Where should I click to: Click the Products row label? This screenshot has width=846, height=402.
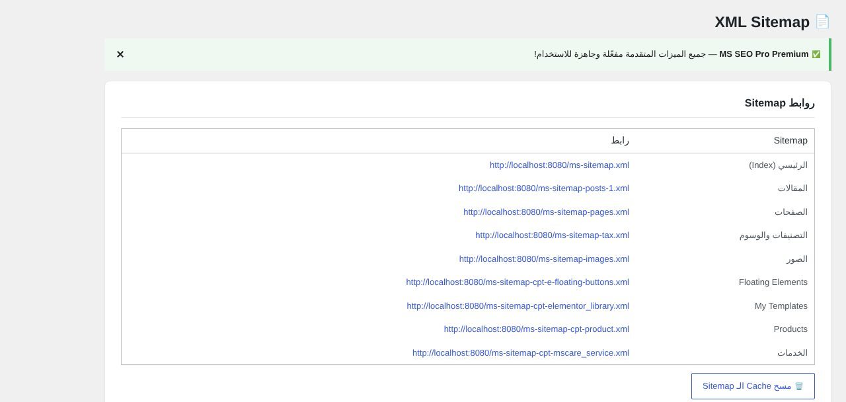coord(790,329)
